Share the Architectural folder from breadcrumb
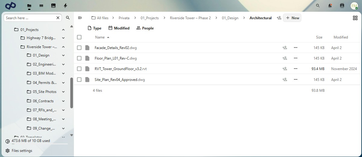Screen dimensions: 362x157 pos(279,18)
